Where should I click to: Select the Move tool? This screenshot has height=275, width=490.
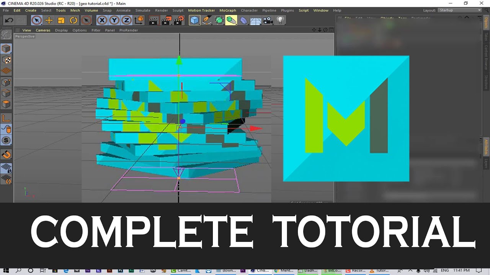click(x=49, y=20)
